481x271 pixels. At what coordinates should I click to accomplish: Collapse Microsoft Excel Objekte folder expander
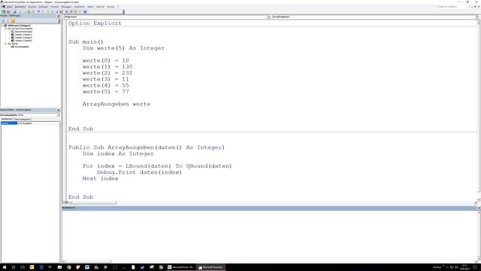pos(5,29)
